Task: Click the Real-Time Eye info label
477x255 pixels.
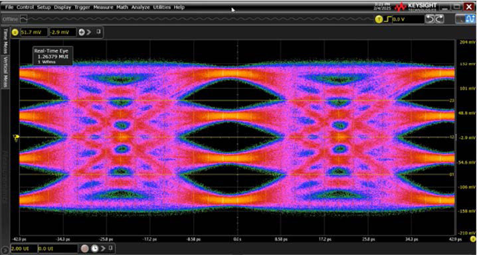Action: click(52, 56)
